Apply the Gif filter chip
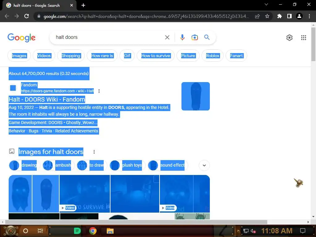 tap(127, 56)
